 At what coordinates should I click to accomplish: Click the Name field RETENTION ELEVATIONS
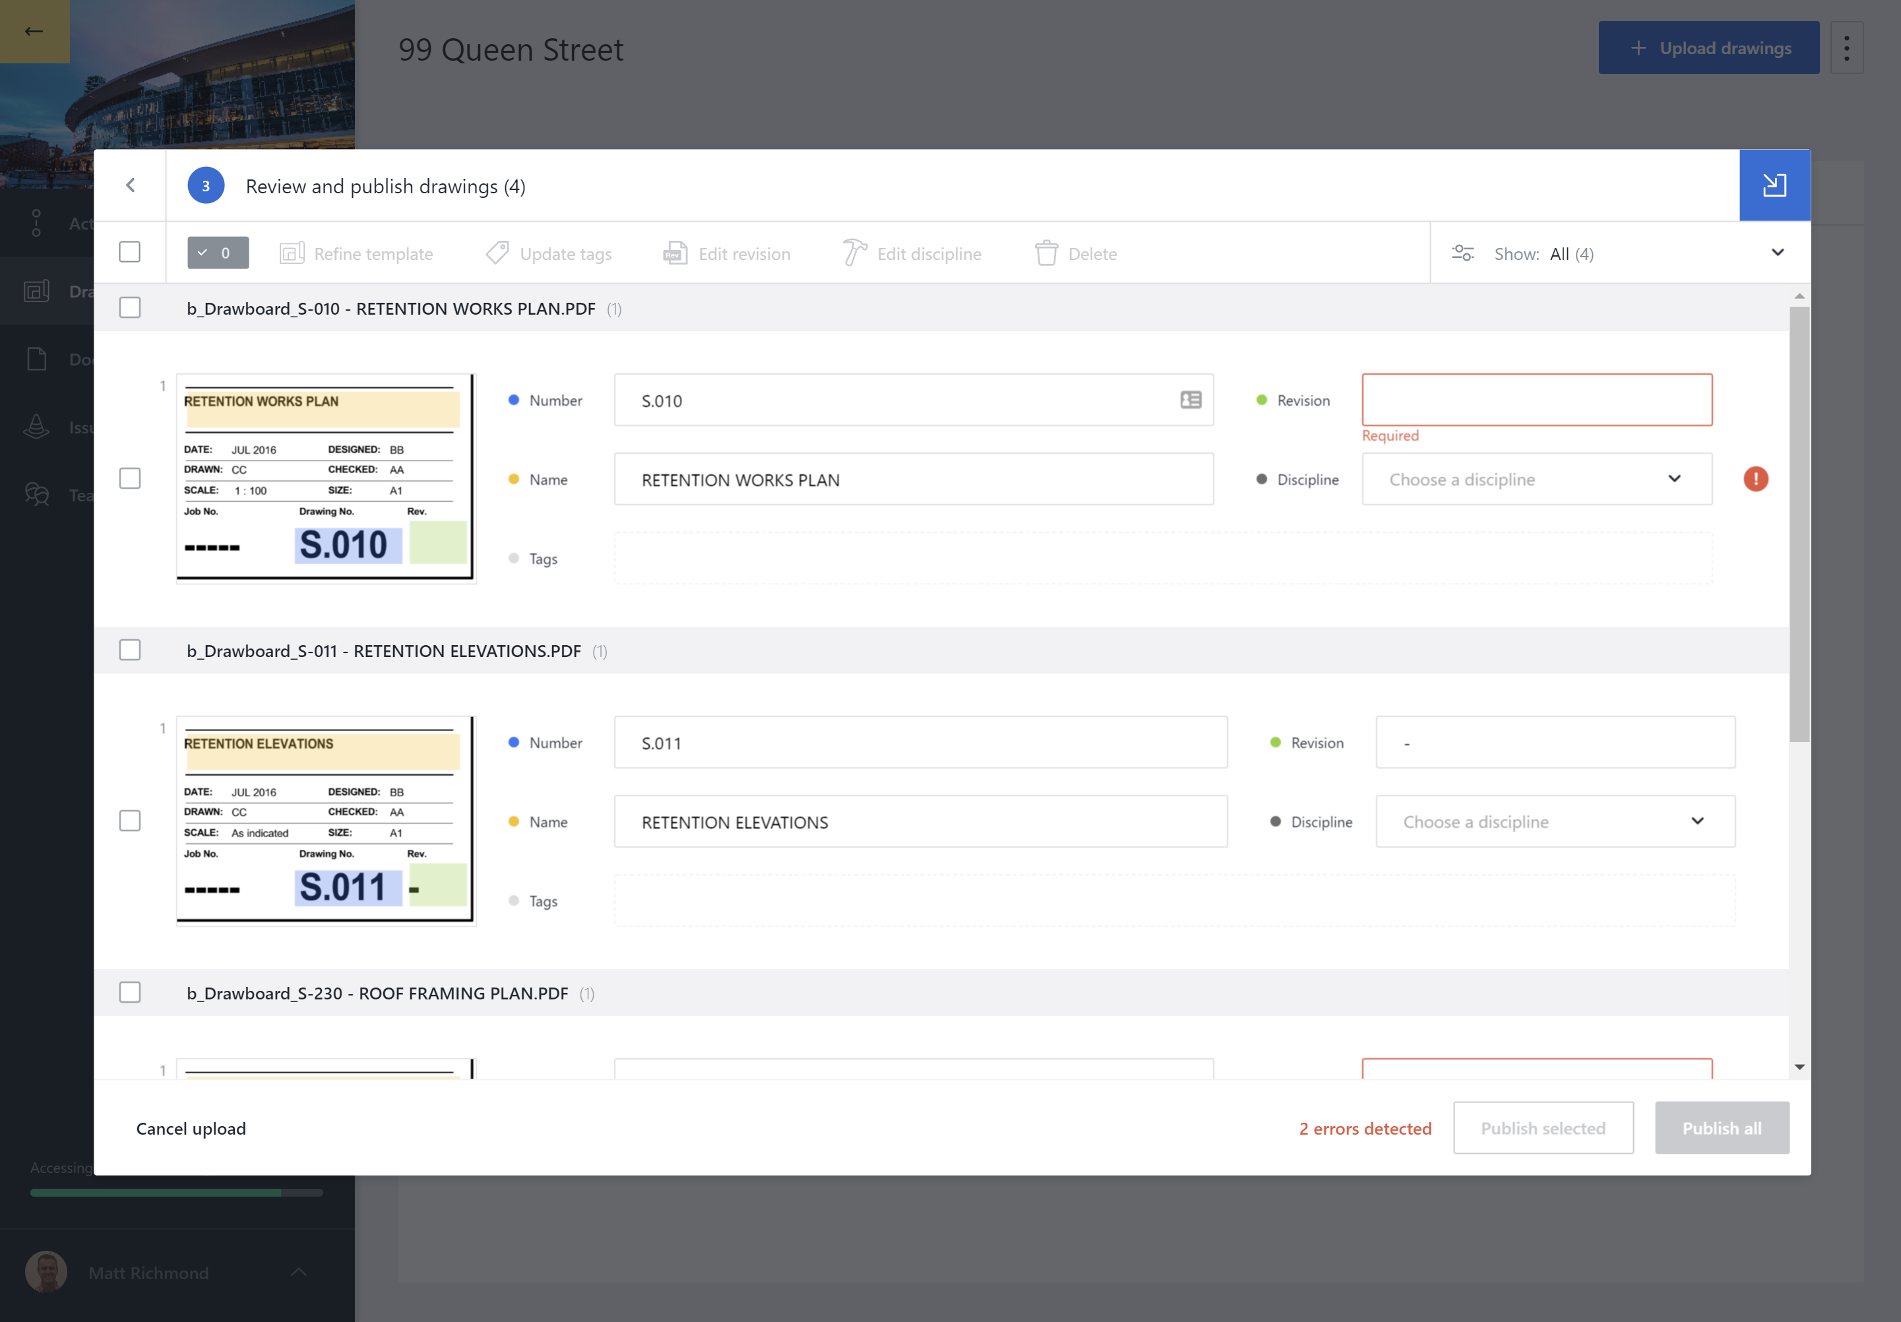pyautogui.click(x=921, y=822)
